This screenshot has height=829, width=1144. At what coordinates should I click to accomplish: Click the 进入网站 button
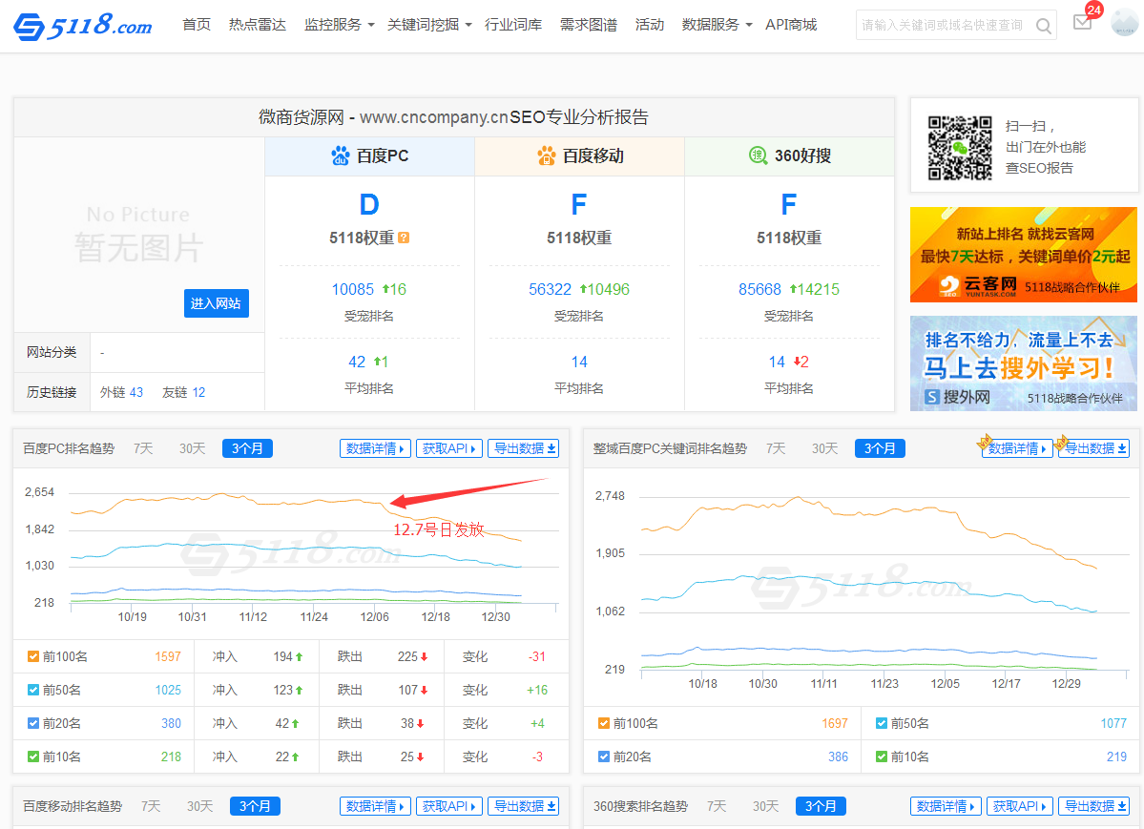point(216,303)
